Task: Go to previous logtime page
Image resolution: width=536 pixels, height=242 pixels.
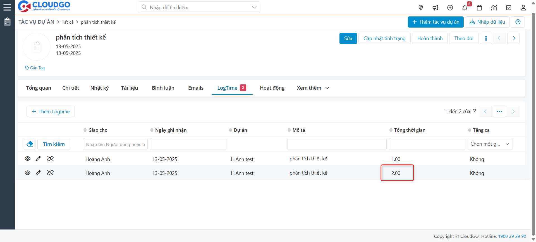Action: click(x=485, y=111)
